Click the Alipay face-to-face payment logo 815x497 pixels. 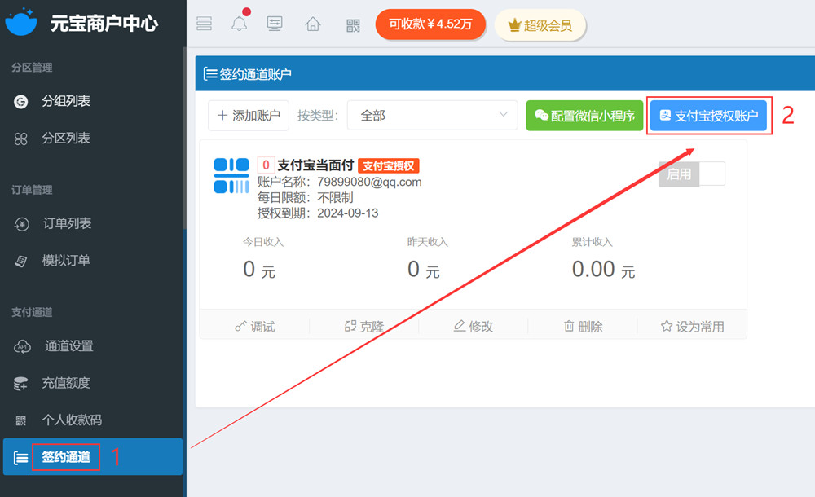(x=231, y=175)
